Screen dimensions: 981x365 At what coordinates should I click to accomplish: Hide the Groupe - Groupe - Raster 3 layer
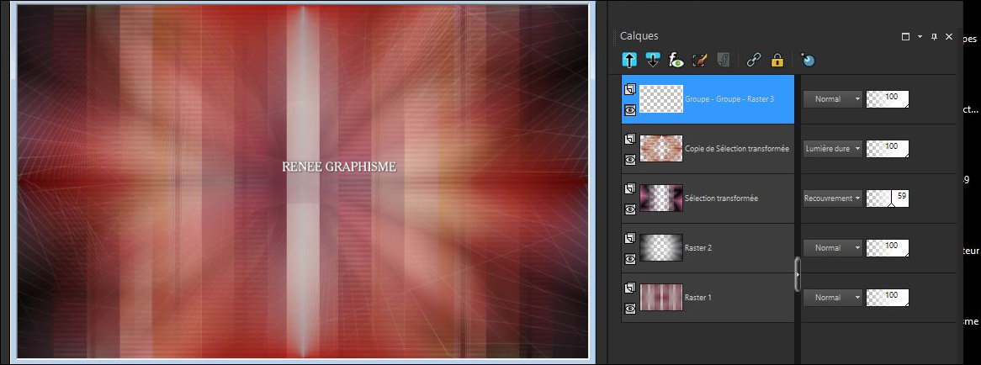pos(630,110)
